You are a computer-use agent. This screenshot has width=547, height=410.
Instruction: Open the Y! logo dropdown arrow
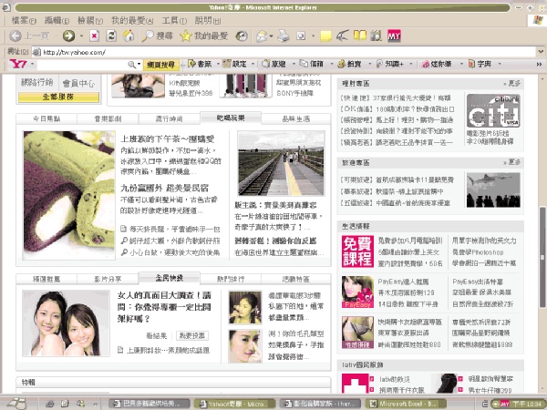(x=32, y=64)
